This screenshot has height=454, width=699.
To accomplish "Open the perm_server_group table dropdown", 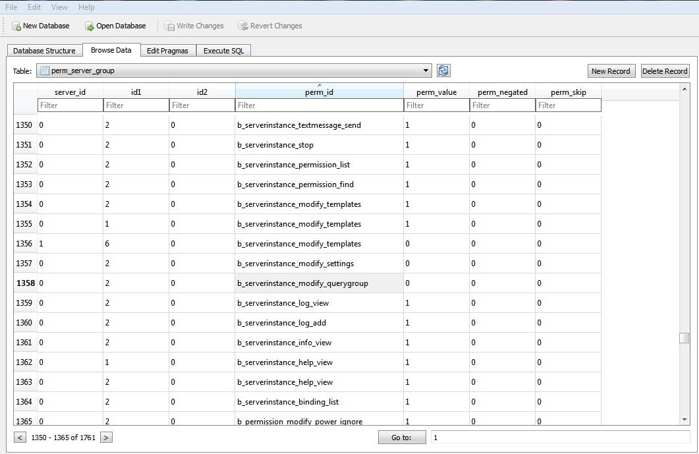I will (234, 71).
